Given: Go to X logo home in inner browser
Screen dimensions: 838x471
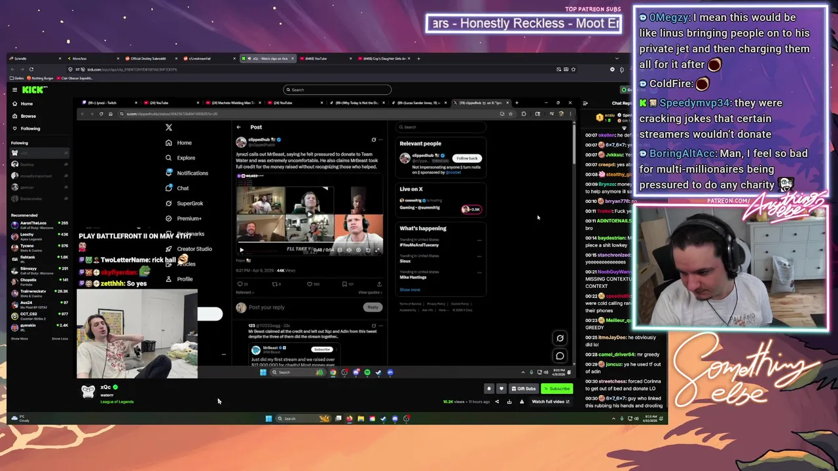Looking at the screenshot, I should (169, 128).
